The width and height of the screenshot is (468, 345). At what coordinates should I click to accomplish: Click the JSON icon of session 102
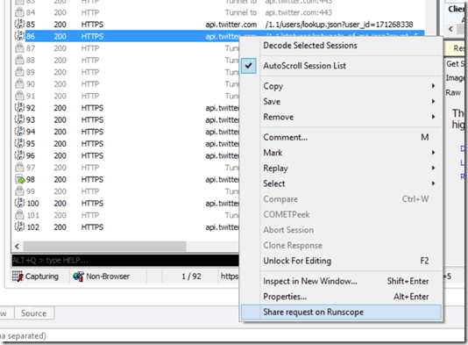(x=19, y=227)
